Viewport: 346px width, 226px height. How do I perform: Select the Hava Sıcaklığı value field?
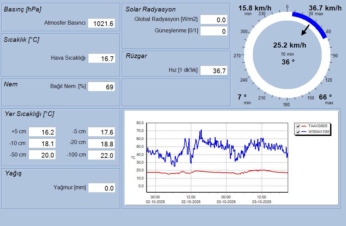click(x=102, y=58)
